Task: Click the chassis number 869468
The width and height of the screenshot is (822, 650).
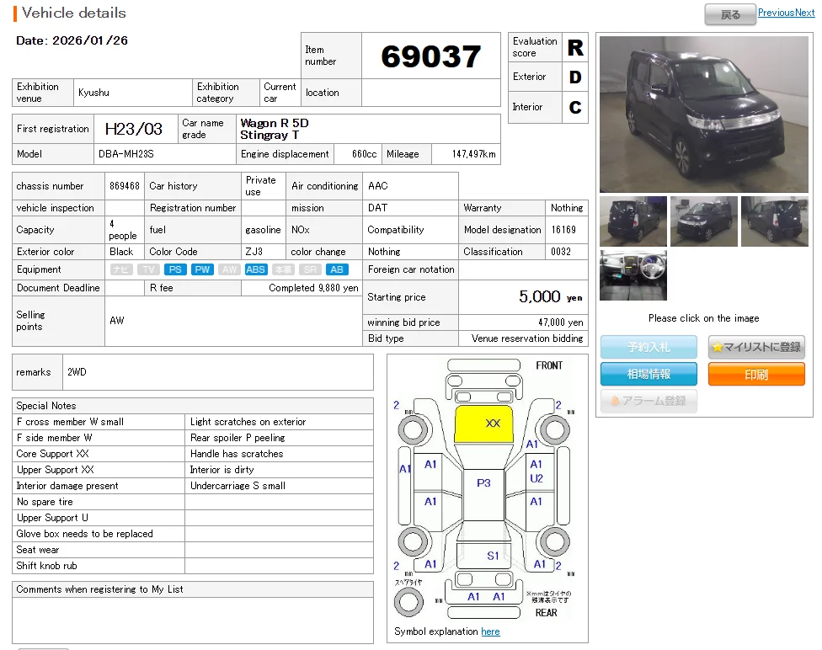Action: [x=125, y=186]
